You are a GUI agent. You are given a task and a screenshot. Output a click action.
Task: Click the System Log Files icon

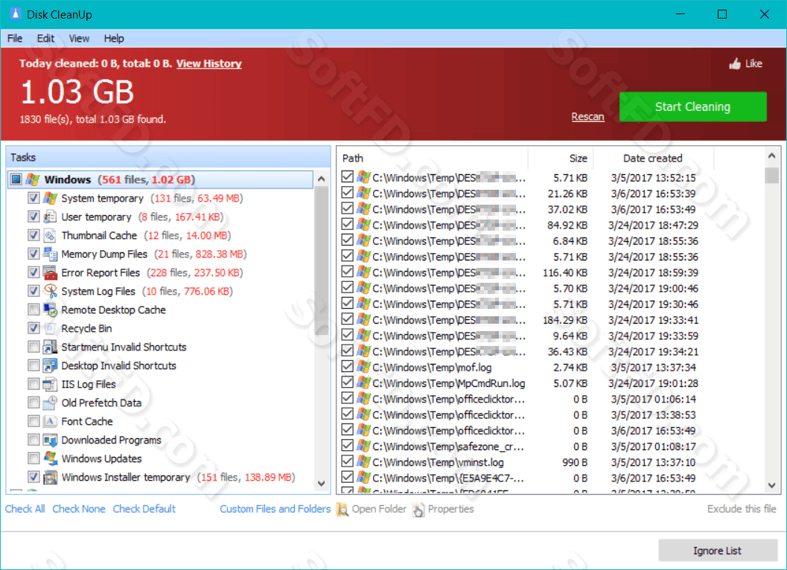click(x=50, y=291)
